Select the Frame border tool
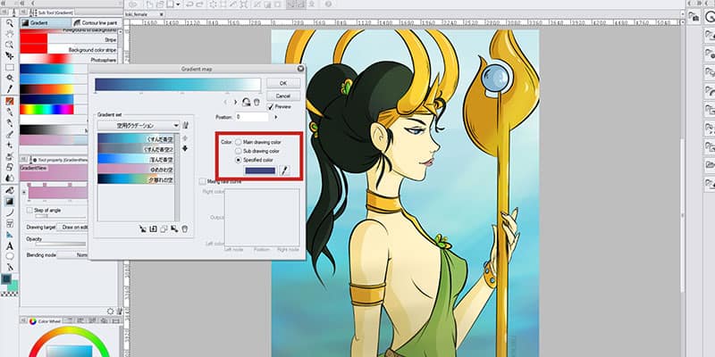This screenshot has width=715, height=357. point(9,224)
